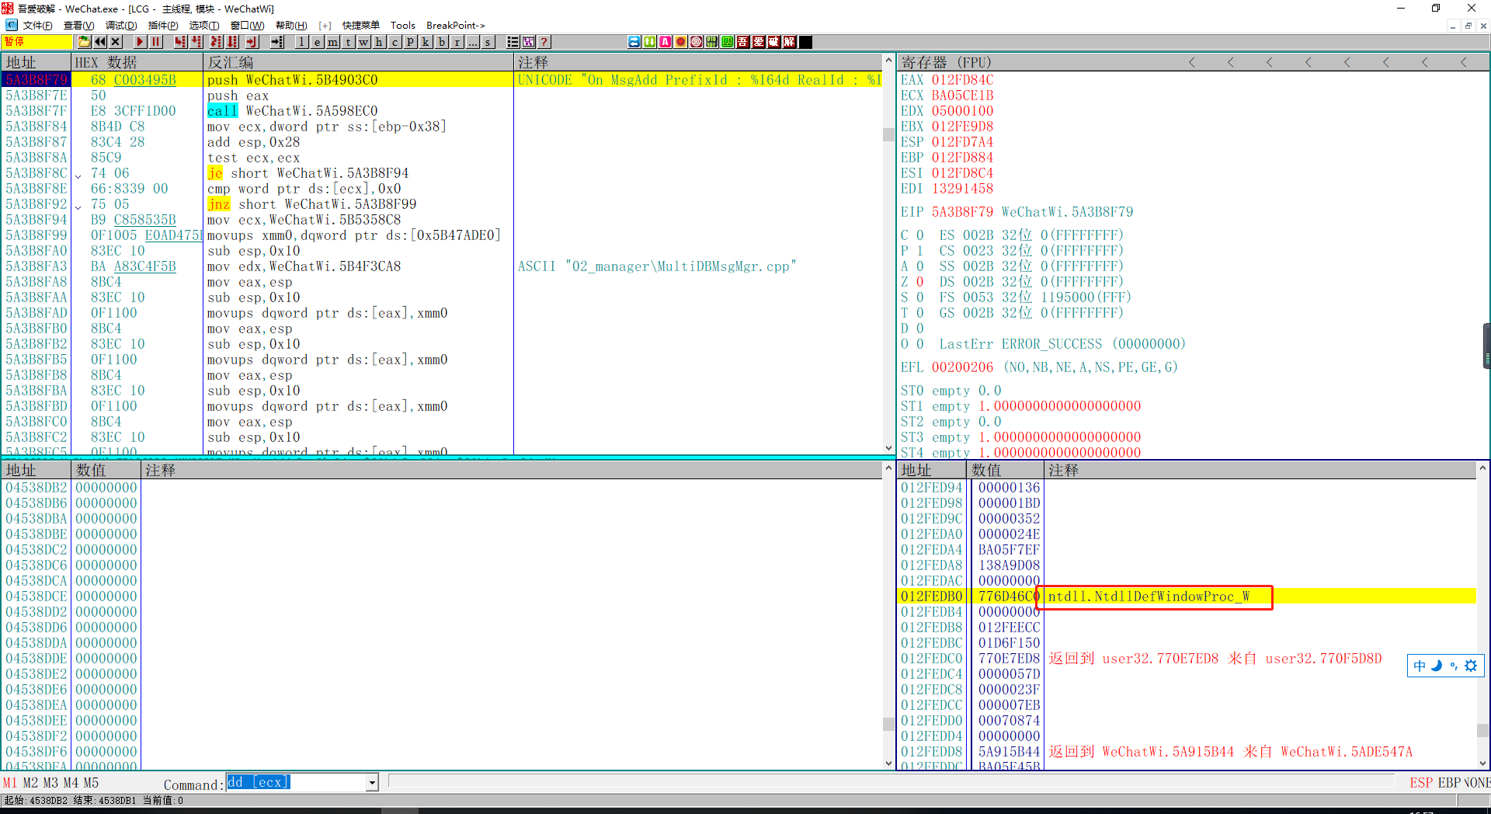This screenshot has height=814, width=1491.
Task: Show breakpoints with 'b' button
Action: 441,42
